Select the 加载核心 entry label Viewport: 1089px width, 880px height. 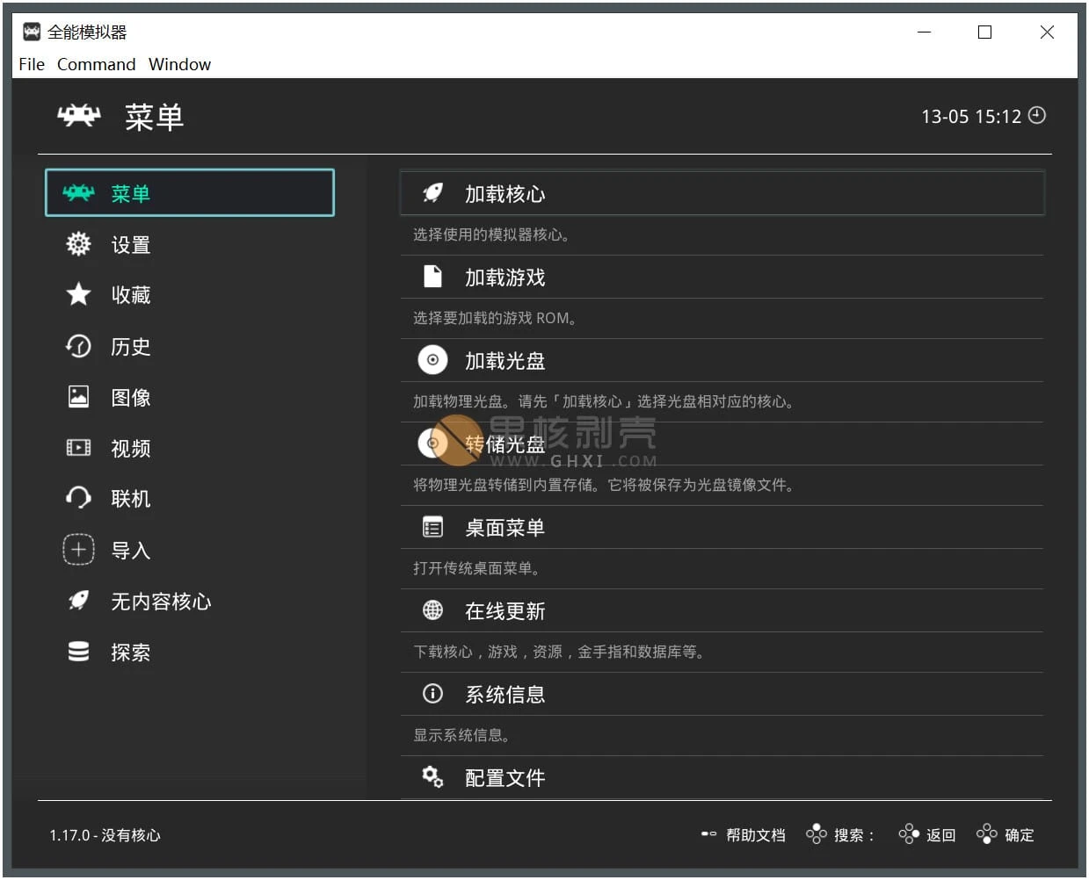505,193
